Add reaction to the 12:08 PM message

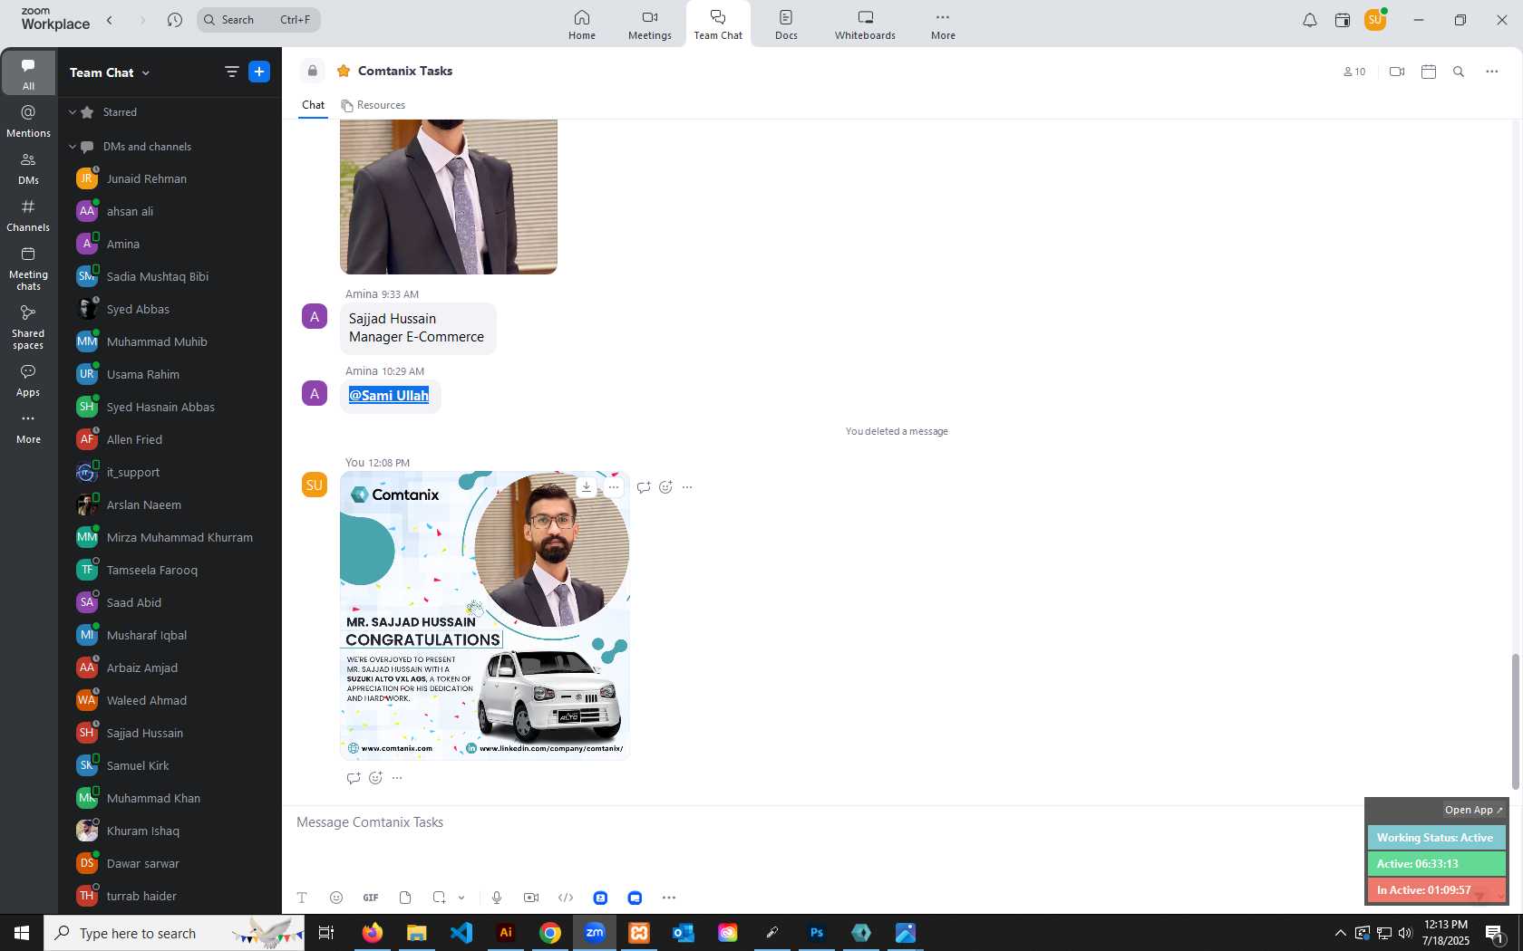pyautogui.click(x=665, y=487)
